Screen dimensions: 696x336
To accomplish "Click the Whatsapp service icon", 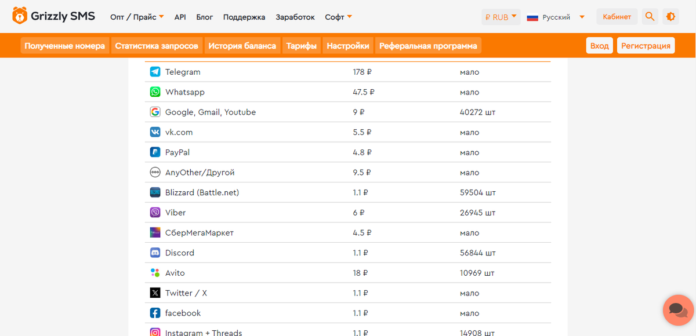I will pos(155,92).
